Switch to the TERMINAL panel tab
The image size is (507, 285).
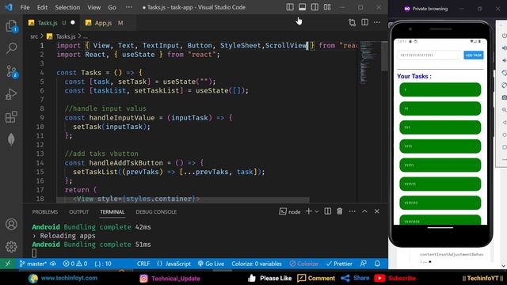[x=112, y=212]
